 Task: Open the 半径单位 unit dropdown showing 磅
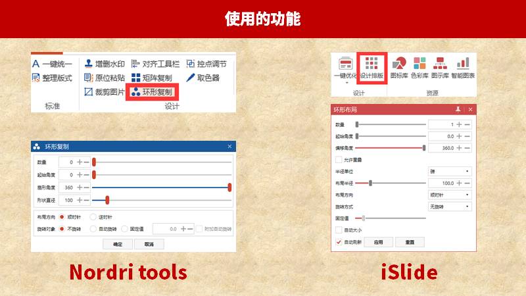(450, 172)
